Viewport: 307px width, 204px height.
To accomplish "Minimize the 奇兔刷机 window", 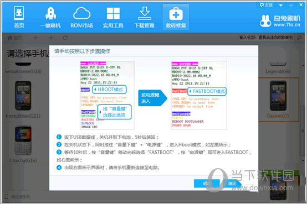I will click(291, 6).
